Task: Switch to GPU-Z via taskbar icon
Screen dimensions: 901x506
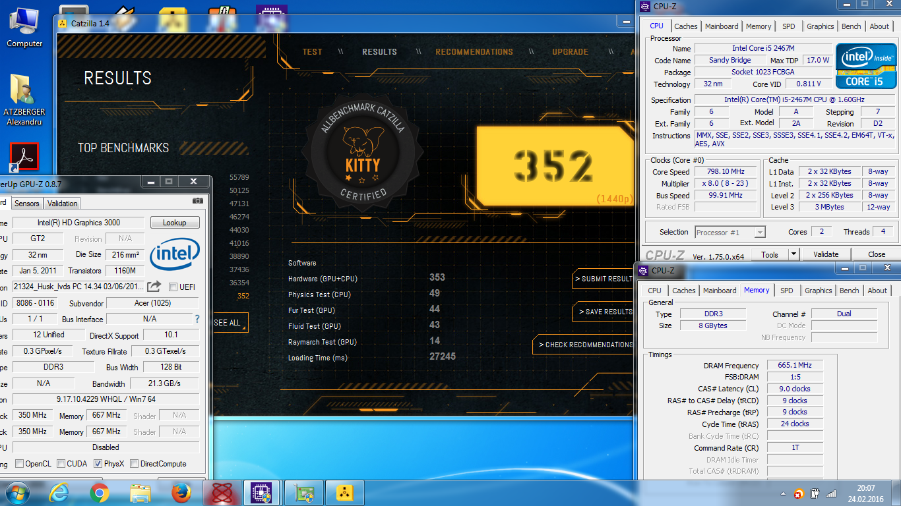Action: click(303, 492)
